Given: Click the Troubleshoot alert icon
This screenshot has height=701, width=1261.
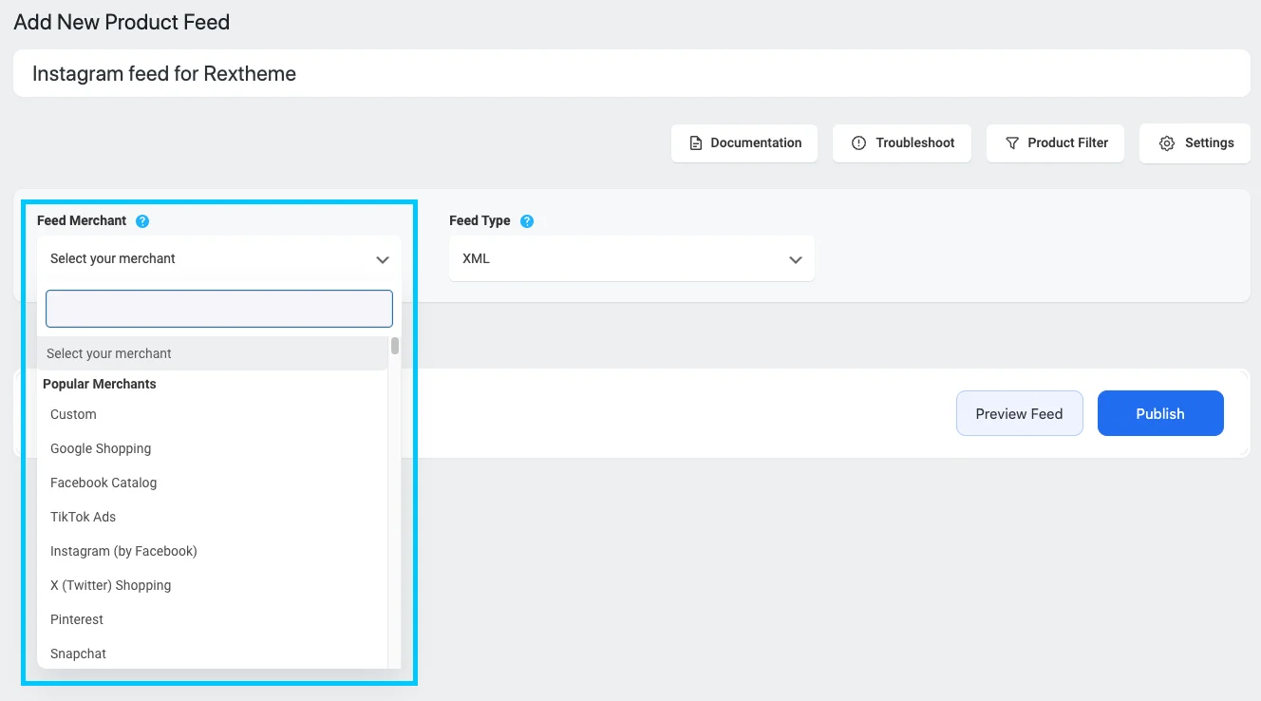Looking at the screenshot, I should tap(859, 143).
